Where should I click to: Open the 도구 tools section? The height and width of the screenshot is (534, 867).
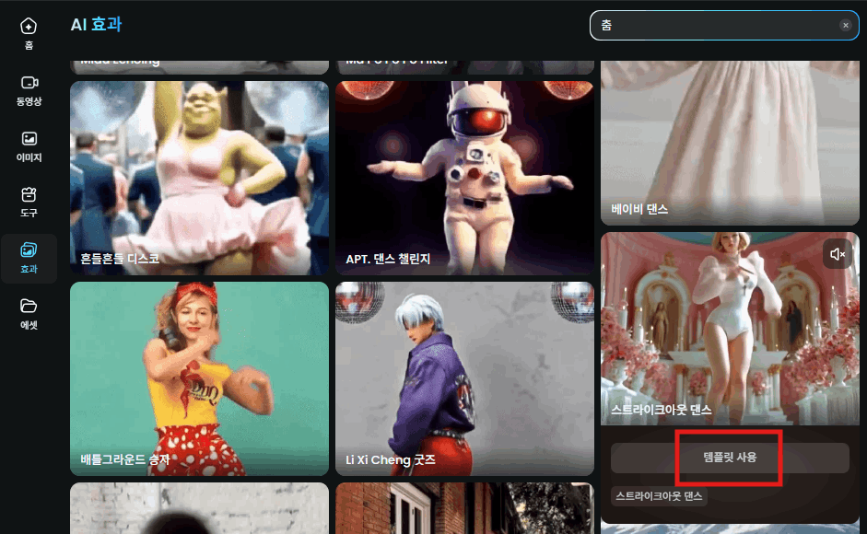29,203
